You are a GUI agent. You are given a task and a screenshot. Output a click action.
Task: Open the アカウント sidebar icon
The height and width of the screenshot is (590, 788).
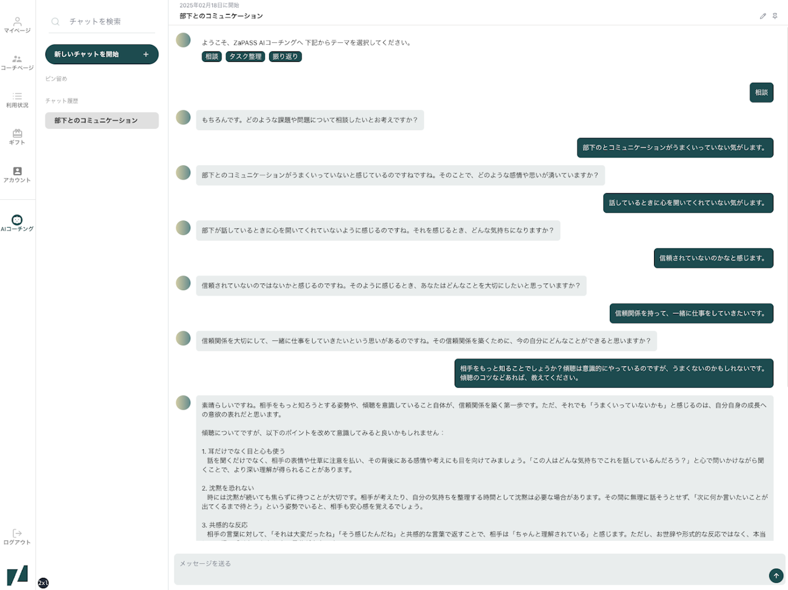(x=17, y=171)
